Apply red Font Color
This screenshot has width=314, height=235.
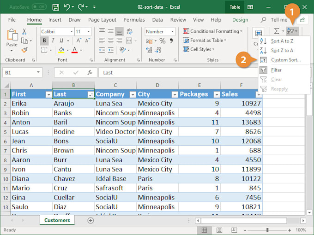74,50
